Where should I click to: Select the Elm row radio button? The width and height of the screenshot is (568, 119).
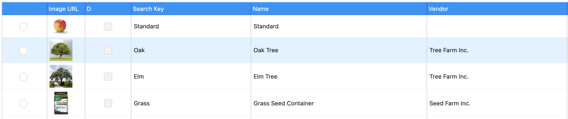pos(23,77)
